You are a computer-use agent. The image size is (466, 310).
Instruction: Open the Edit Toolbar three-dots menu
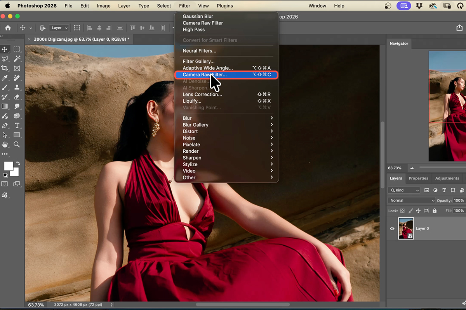click(x=5, y=154)
